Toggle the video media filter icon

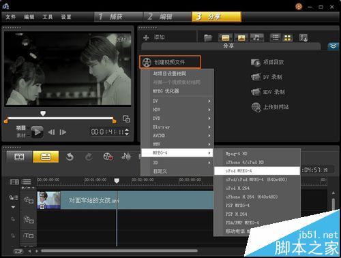pos(226,37)
